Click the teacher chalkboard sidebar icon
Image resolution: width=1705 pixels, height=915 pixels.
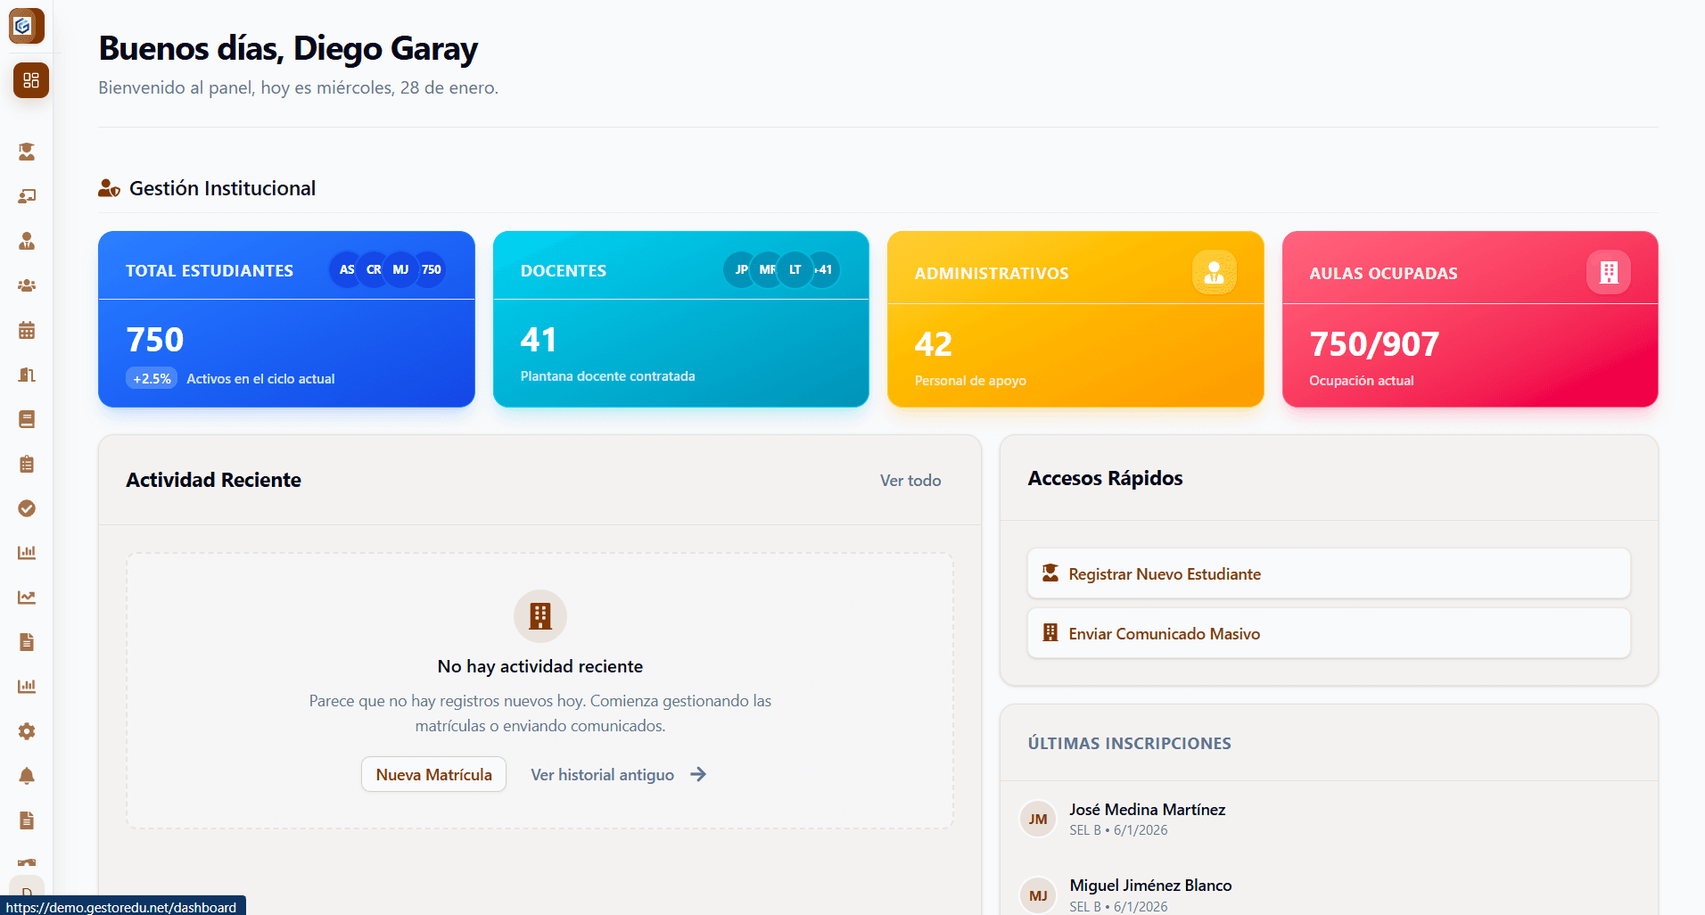(27, 196)
